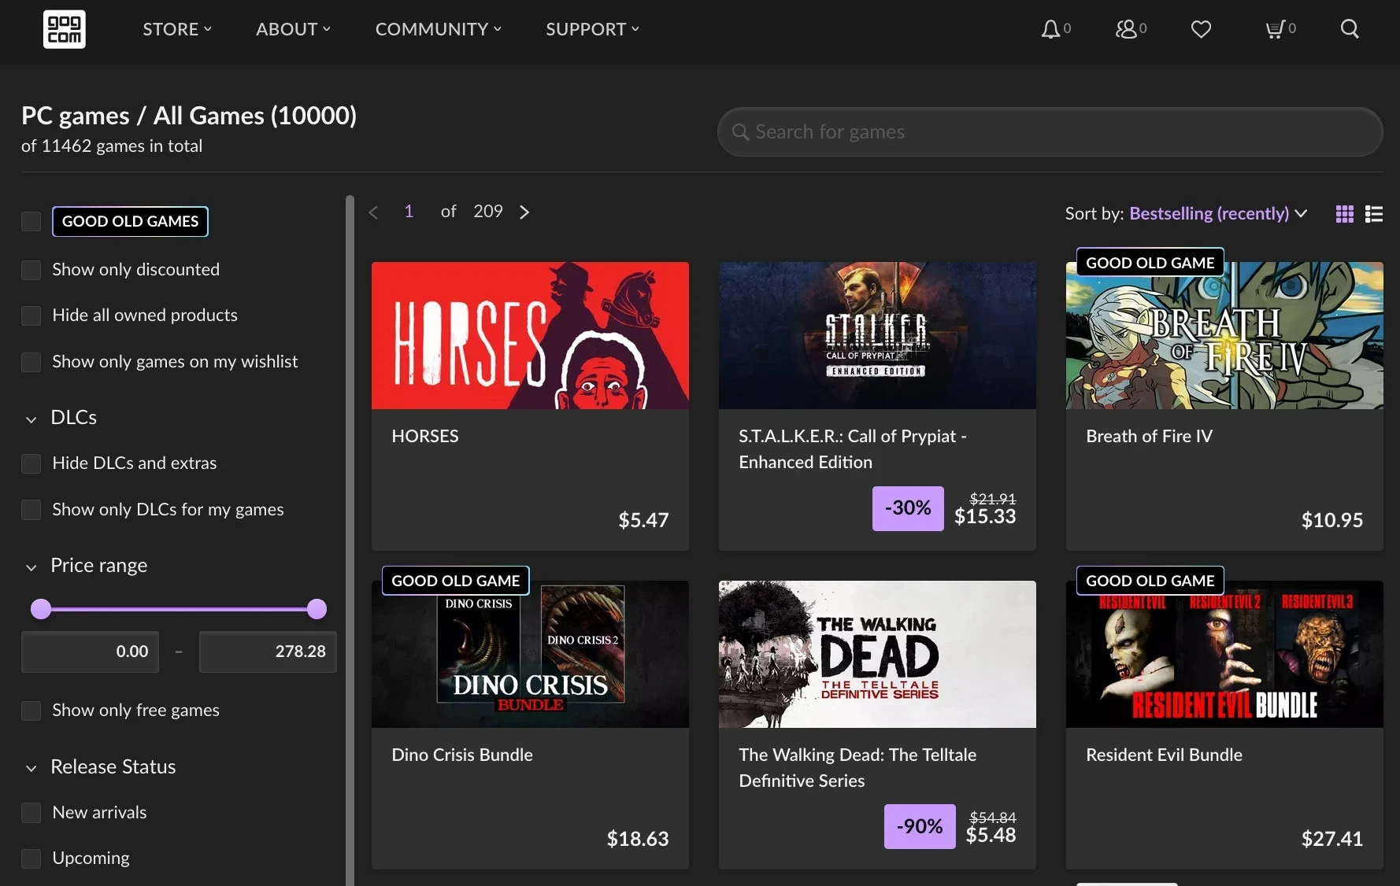Open the STORE menu
This screenshot has height=886, width=1400.
pyautogui.click(x=177, y=29)
